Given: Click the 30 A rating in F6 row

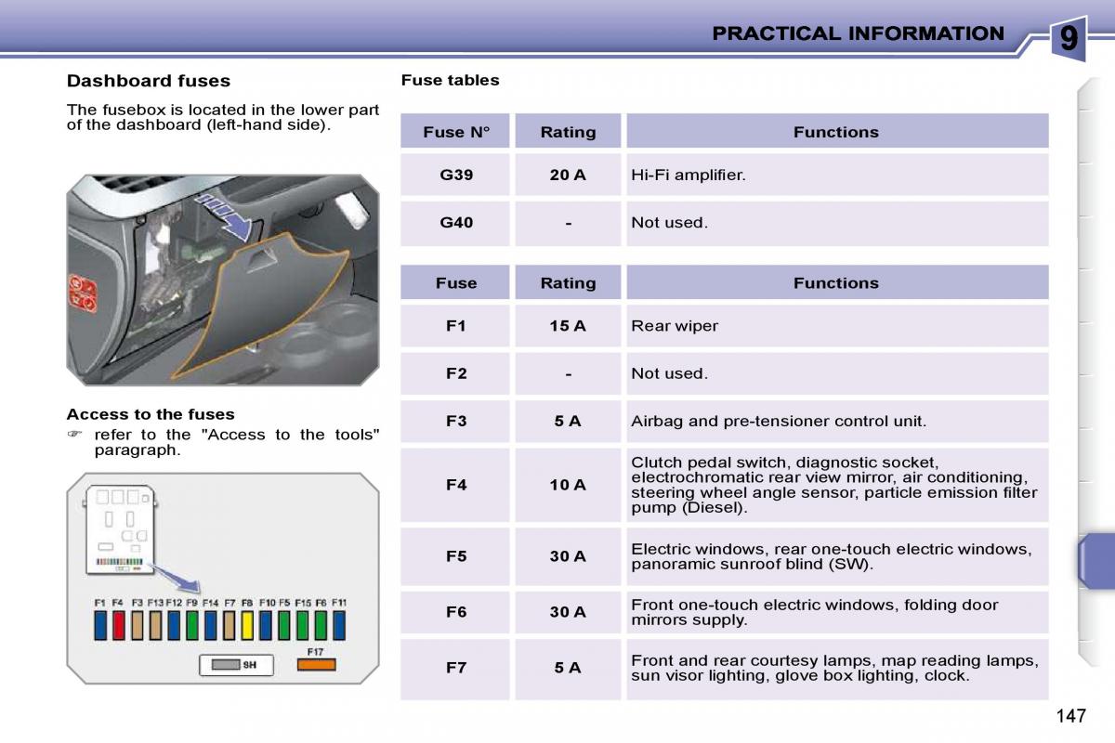Looking at the screenshot, I should click(x=568, y=612).
